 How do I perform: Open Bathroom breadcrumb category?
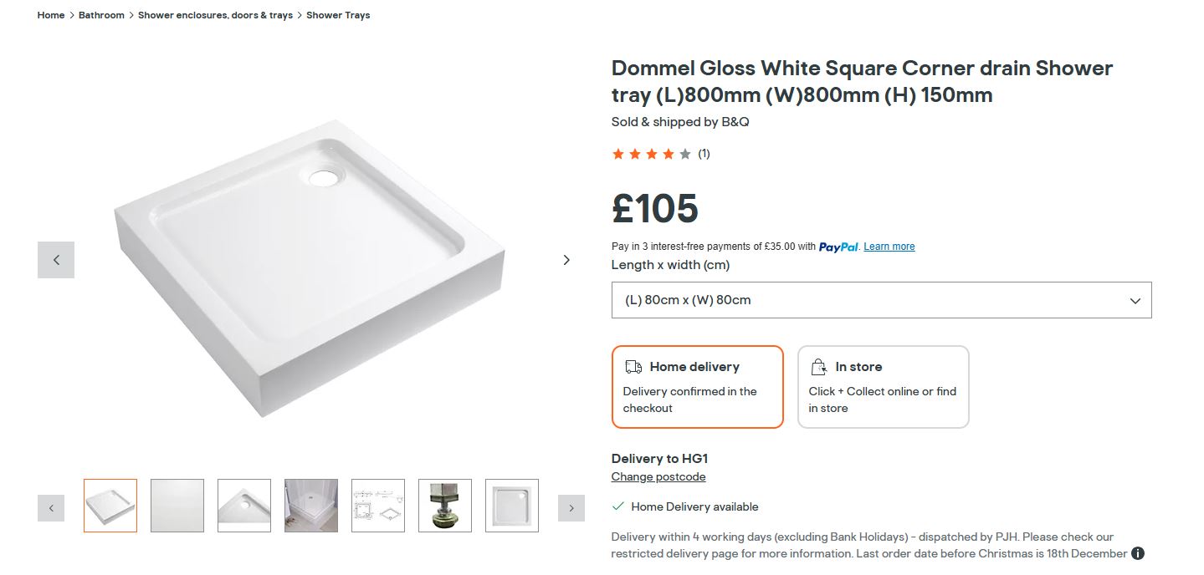pos(101,15)
